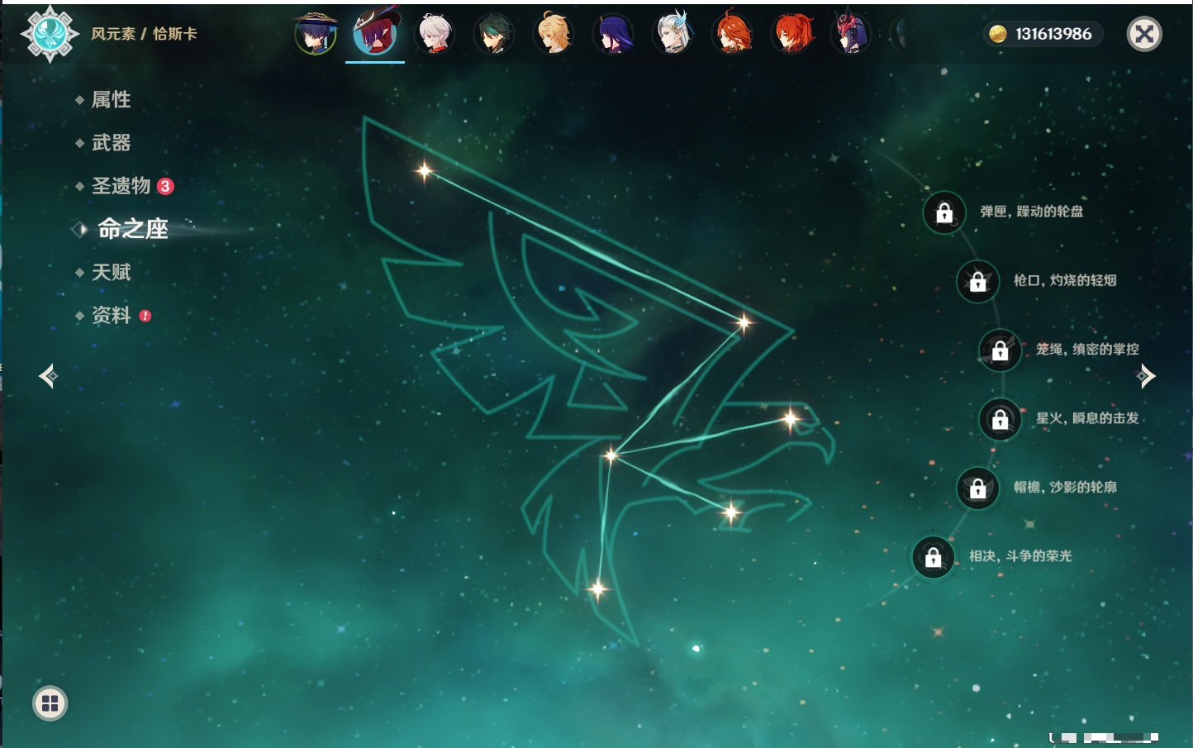This screenshot has height=748, width=1193.
Task: Click the star at the constellation's upper wing tip
Action: click(425, 171)
